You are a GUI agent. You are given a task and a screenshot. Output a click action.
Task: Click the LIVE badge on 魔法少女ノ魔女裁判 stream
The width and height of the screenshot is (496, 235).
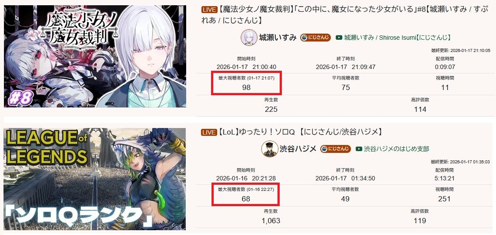pyautogui.click(x=209, y=10)
